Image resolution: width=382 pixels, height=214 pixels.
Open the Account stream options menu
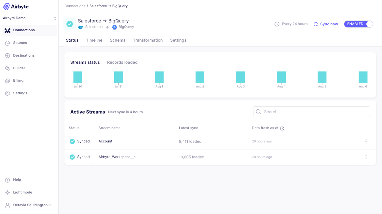[366, 141]
